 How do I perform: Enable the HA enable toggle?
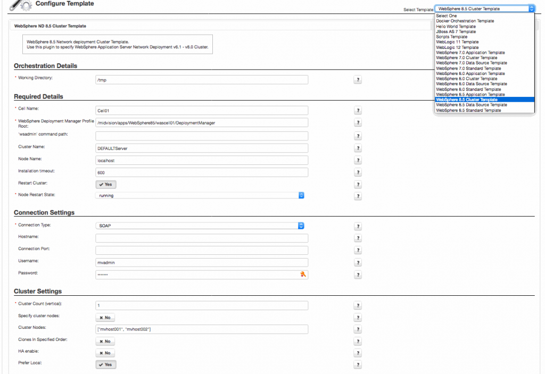tap(105, 353)
